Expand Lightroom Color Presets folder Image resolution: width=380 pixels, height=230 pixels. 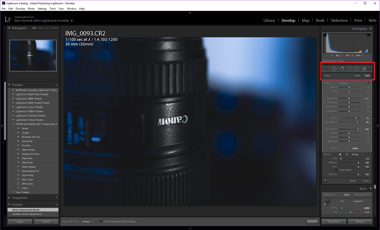[x=13, y=107]
